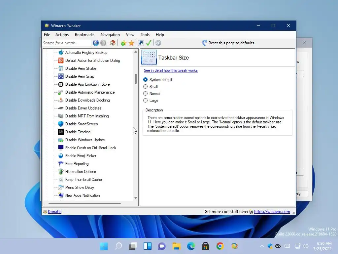Select New Apps Notification entry

pos(83,195)
